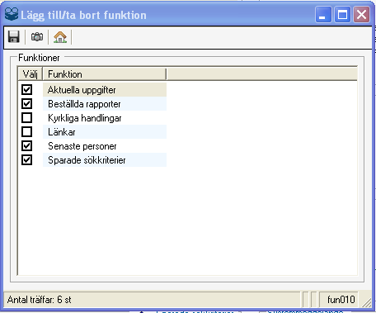Select the Aktuella uppgifter row
Viewport: 376px width, 313px height.
(x=105, y=90)
